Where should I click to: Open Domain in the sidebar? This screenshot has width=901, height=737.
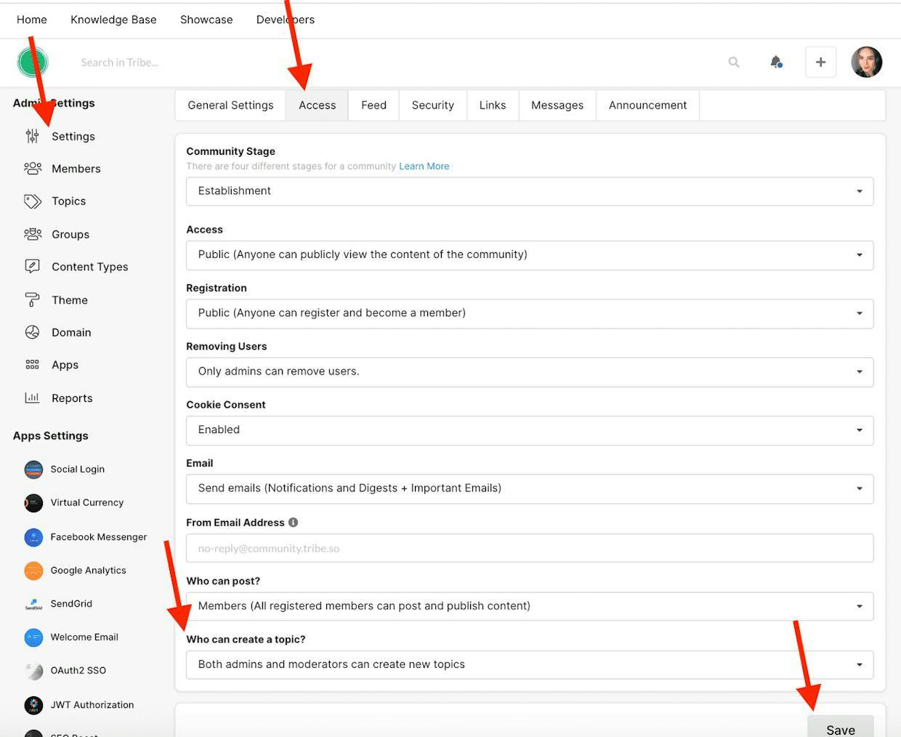71,333
